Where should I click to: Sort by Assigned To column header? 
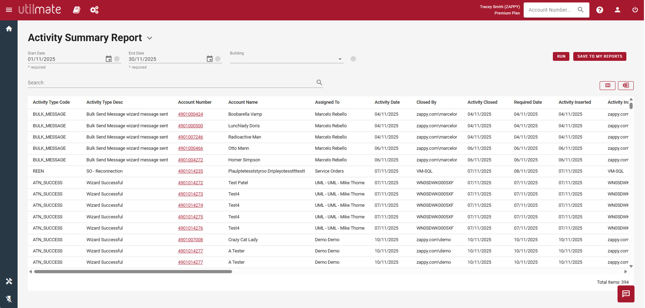[x=327, y=102]
